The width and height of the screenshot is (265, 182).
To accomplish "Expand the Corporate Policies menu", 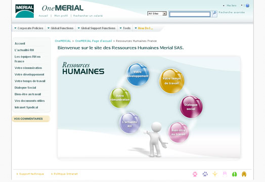I will pos(29,28).
